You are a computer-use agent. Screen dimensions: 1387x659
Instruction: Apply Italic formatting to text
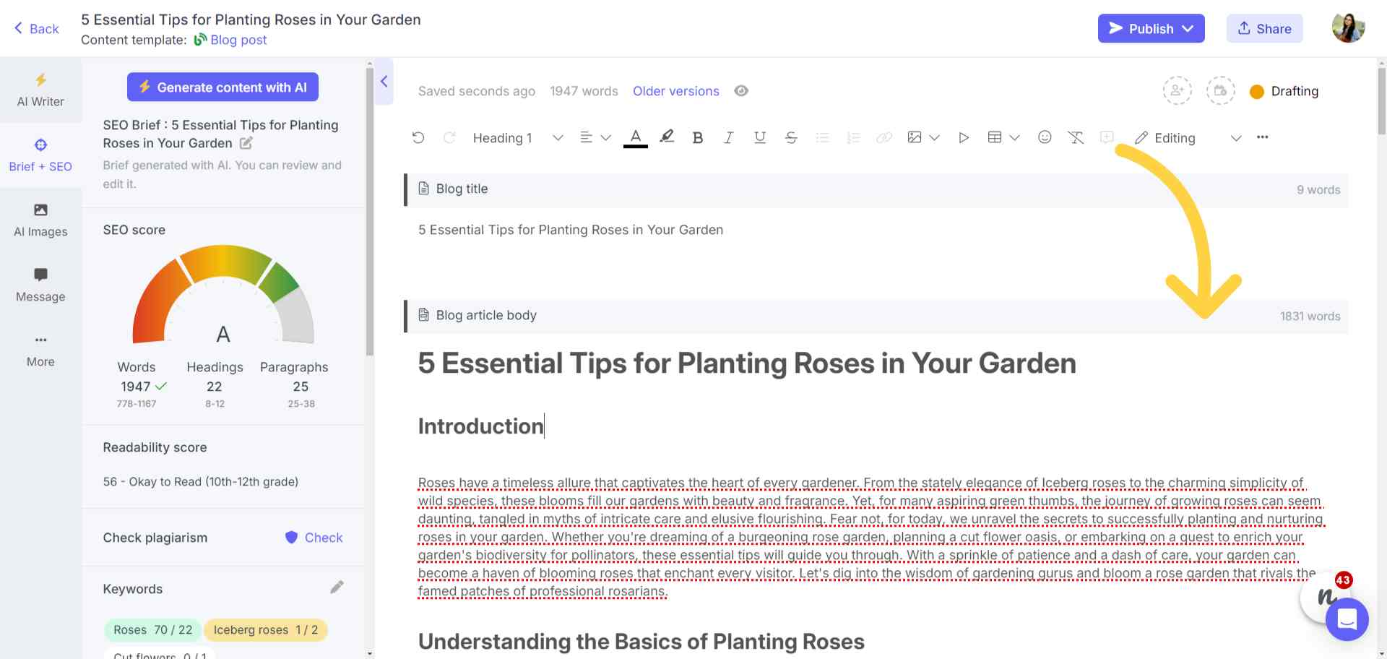click(x=728, y=137)
